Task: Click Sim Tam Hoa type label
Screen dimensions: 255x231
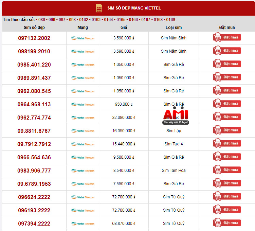Action: pos(174,171)
